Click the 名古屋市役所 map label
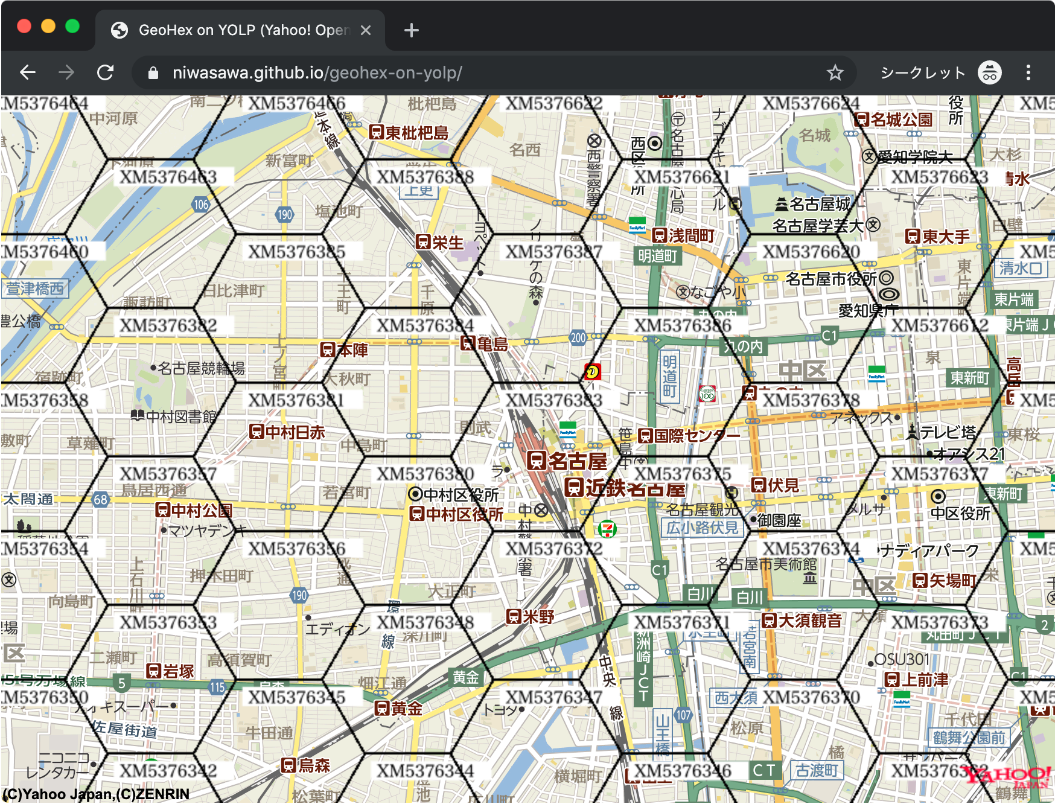 pos(830,279)
